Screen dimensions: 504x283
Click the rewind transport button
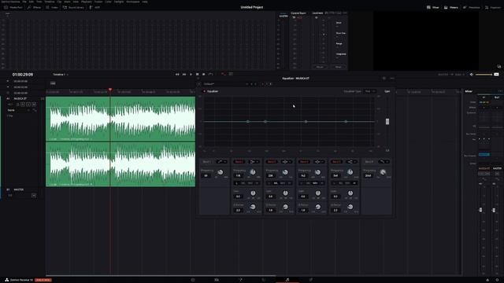click(x=177, y=75)
